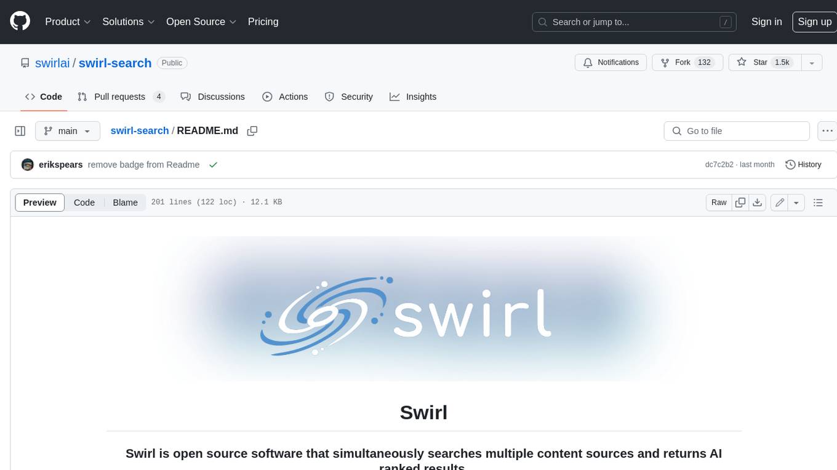
Task: Select the Code view
Action: (84, 202)
